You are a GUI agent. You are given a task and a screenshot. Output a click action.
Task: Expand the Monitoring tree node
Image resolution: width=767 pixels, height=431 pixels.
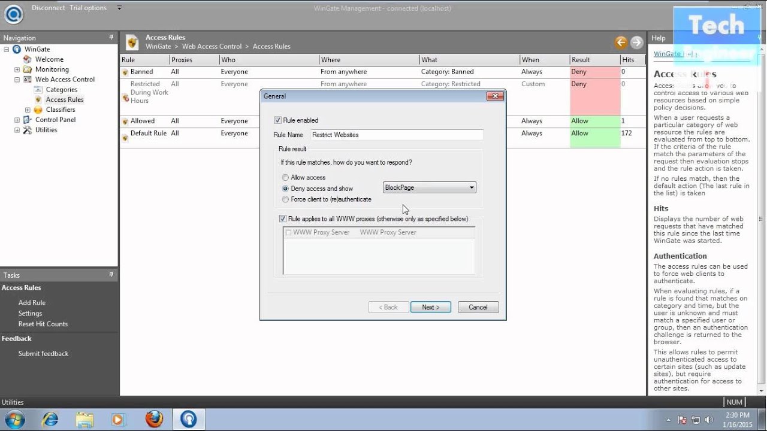(17, 69)
